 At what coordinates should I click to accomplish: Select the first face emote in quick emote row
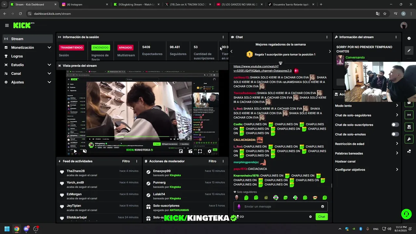tap(237, 198)
